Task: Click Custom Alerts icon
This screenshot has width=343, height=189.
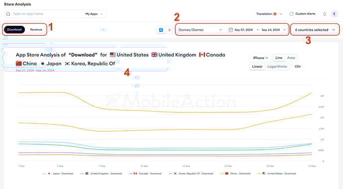Action: (291, 14)
